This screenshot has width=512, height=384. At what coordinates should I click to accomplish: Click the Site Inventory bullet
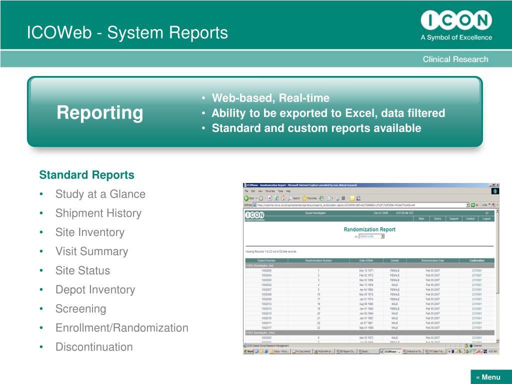coord(90,232)
